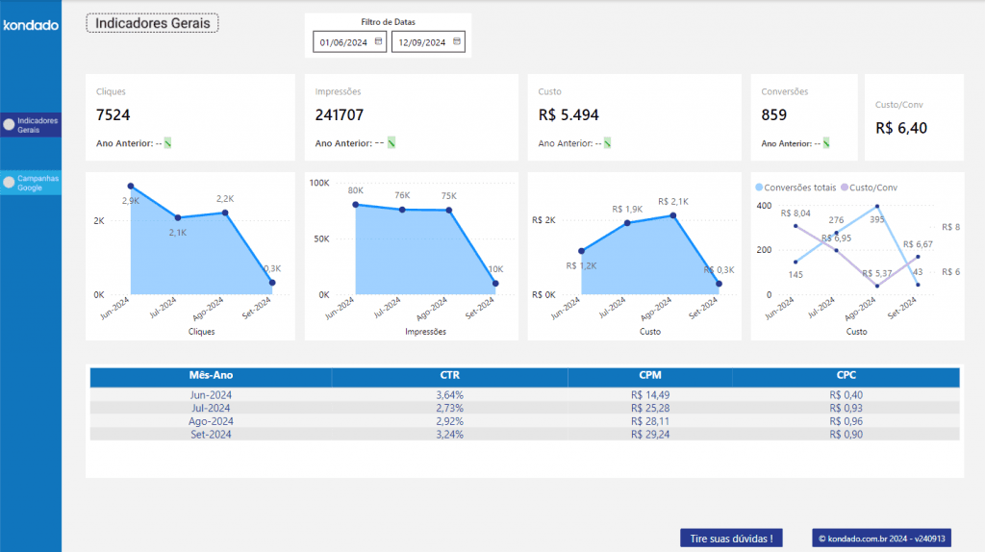Click the trend icon on the Custo card

(608, 143)
